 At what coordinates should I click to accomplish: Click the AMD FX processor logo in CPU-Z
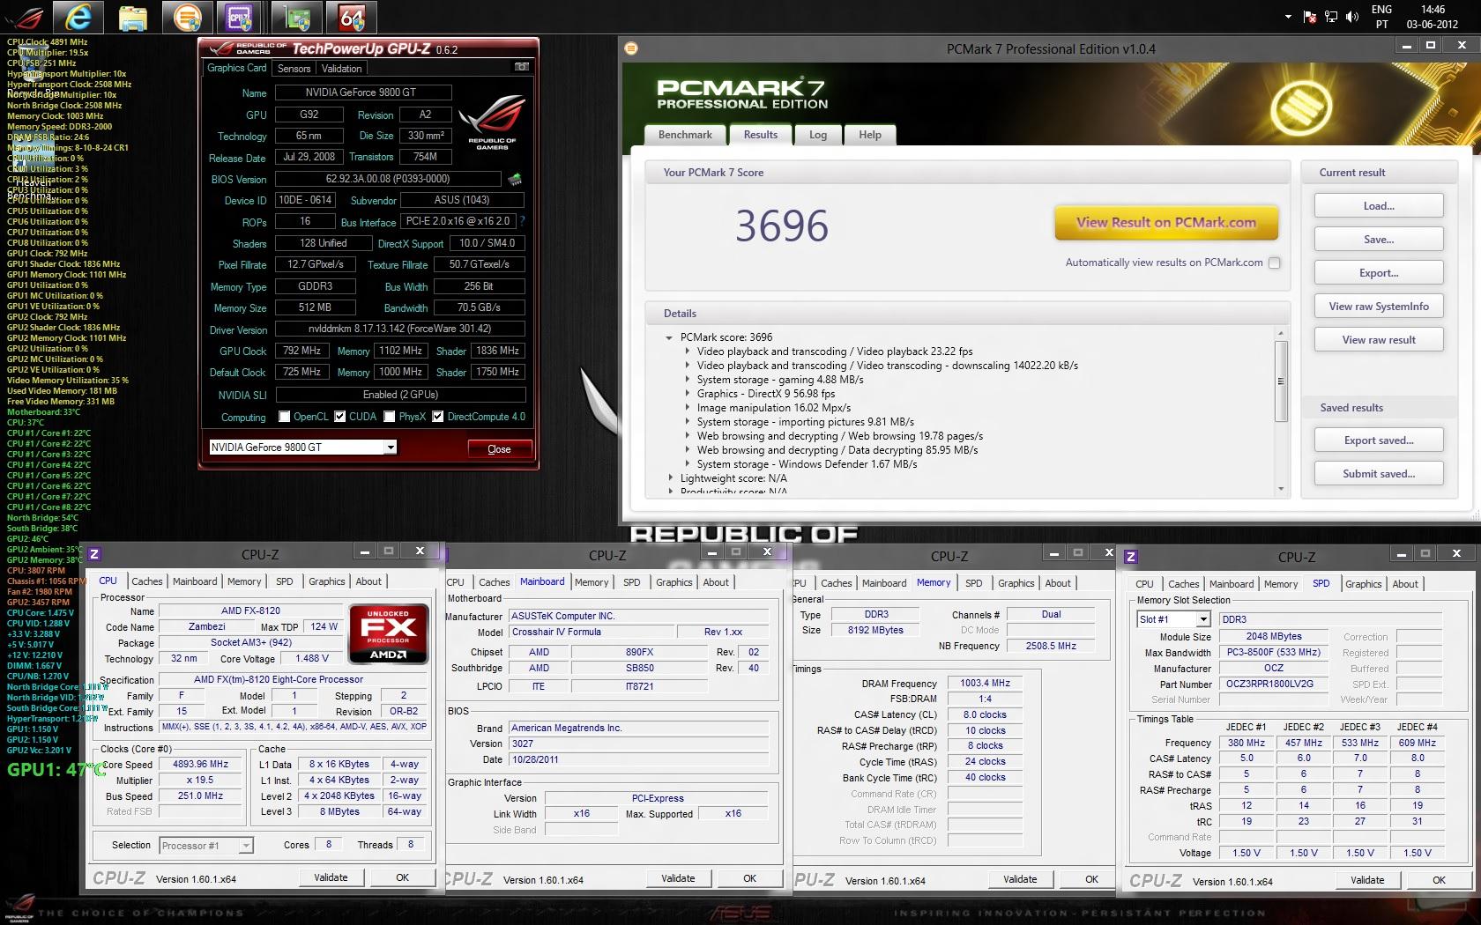point(389,633)
